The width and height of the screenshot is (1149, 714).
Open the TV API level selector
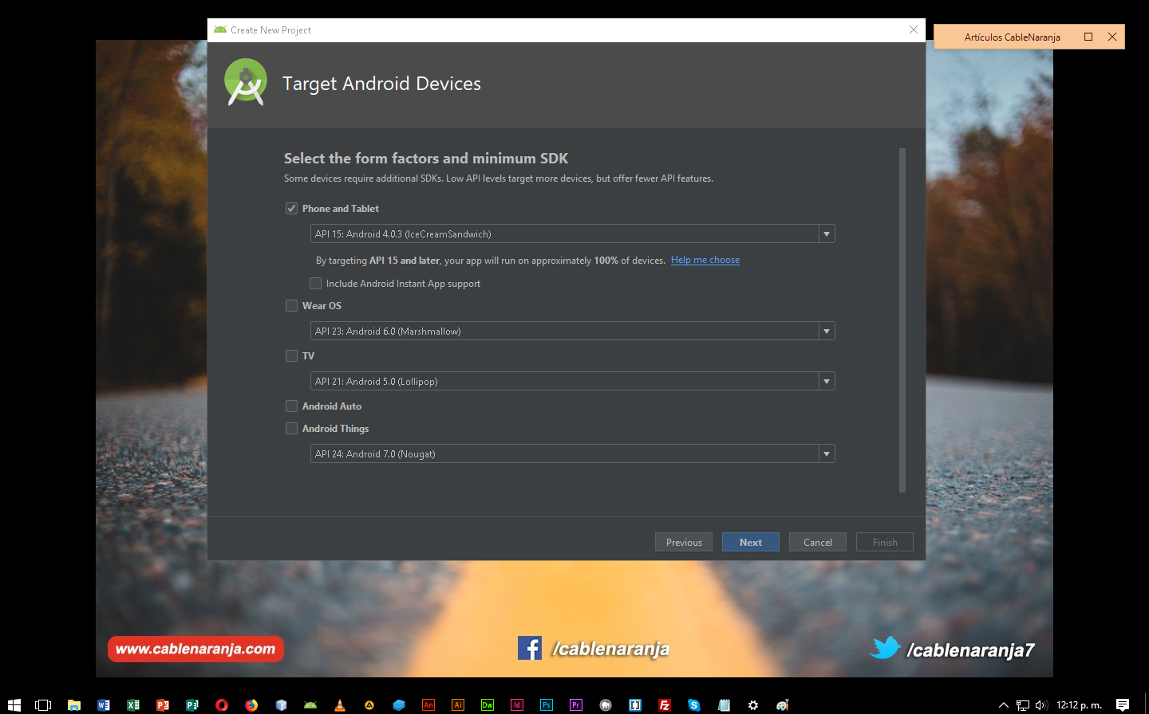tap(827, 381)
